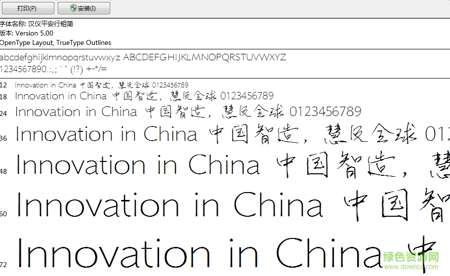Select the font name line 汉仪平安行粗简
Viewport: 450px width, 276px height.
(37, 24)
